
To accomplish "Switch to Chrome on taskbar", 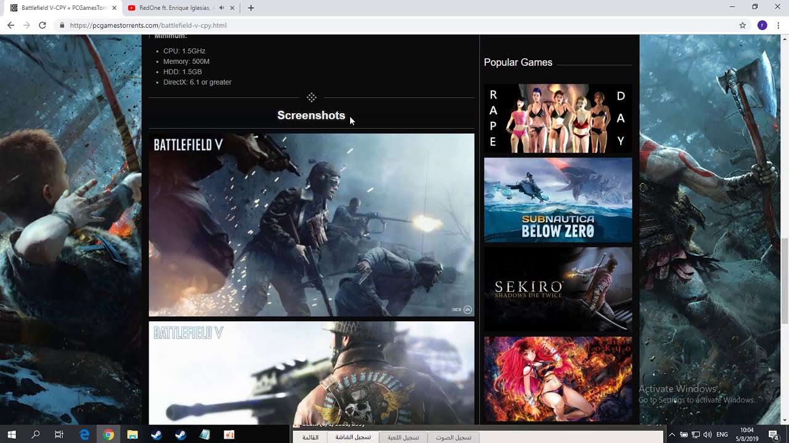I will (108, 434).
